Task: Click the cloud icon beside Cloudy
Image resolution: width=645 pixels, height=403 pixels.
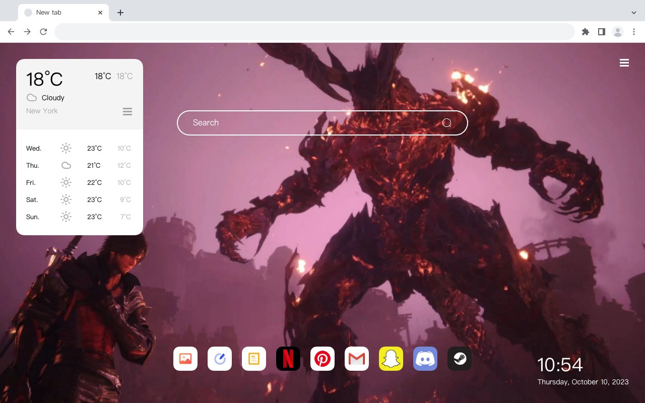Action: 32,98
